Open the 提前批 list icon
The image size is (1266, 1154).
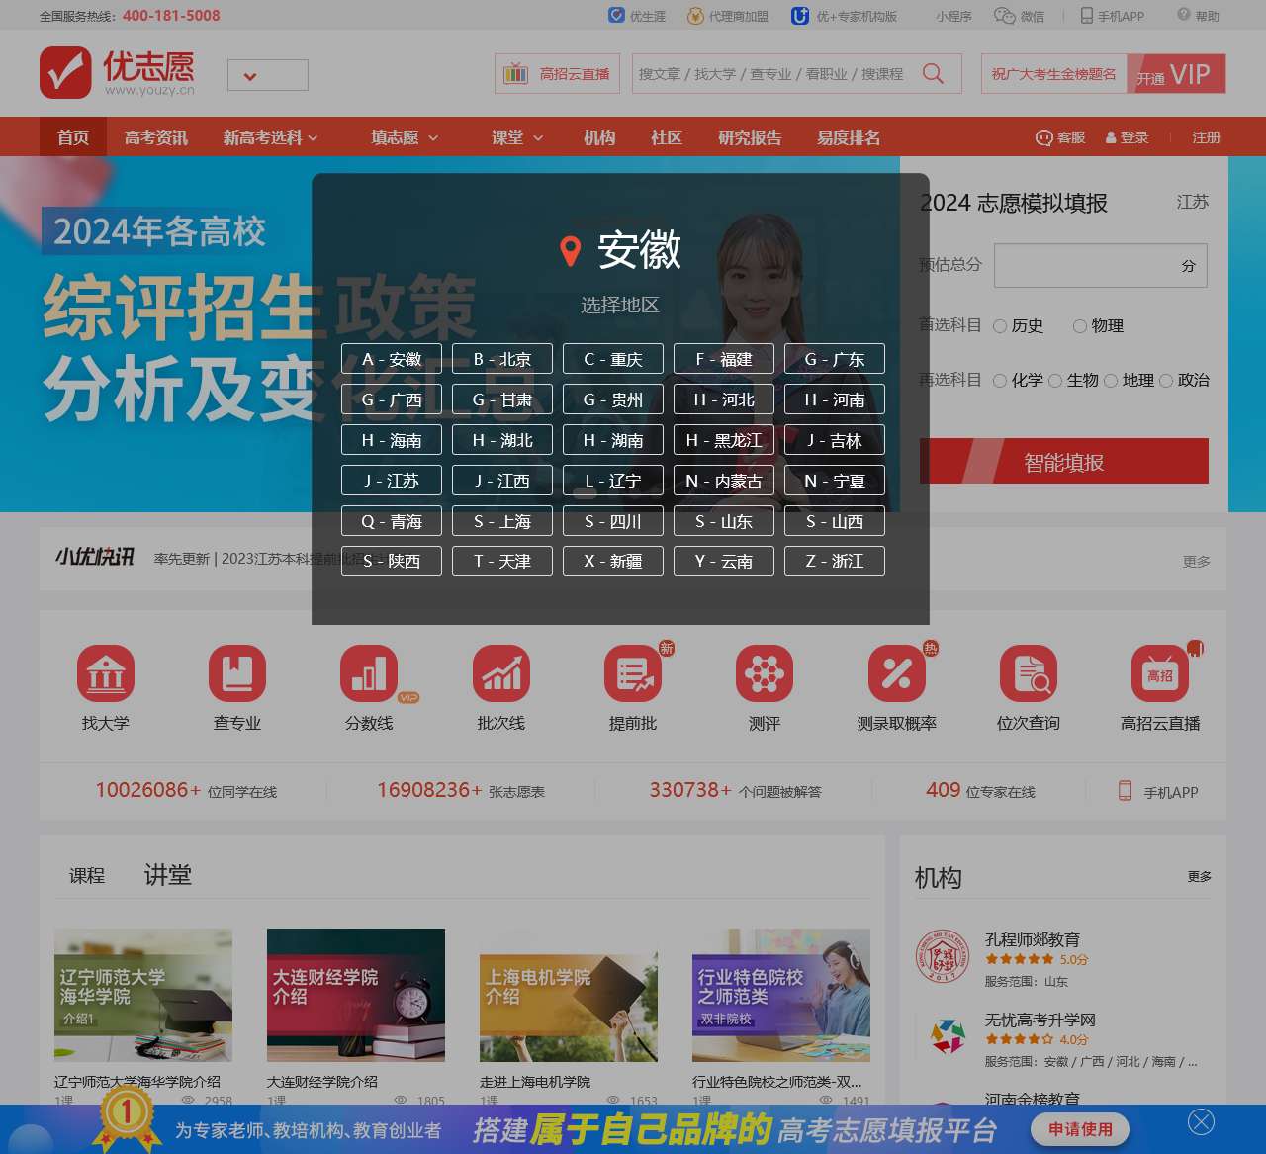point(633,674)
